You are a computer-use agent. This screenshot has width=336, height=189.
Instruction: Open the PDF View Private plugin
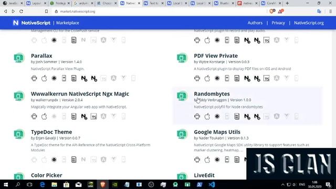[x=216, y=56]
